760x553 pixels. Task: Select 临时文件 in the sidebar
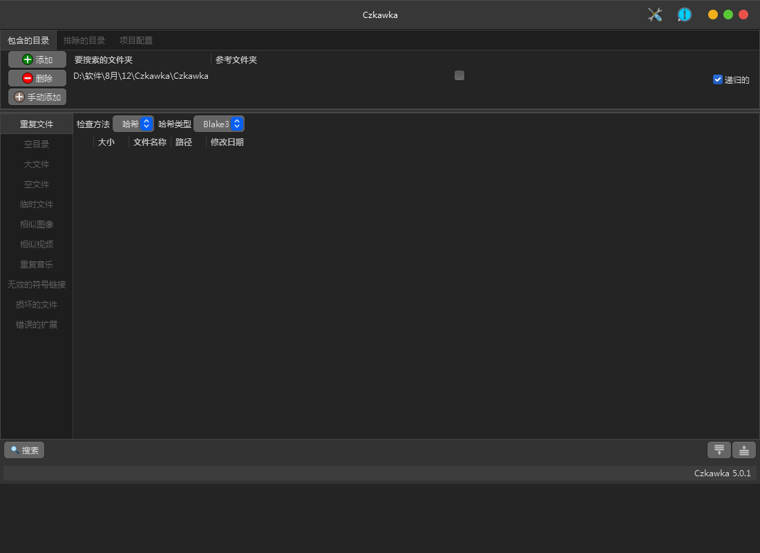pyautogui.click(x=37, y=204)
